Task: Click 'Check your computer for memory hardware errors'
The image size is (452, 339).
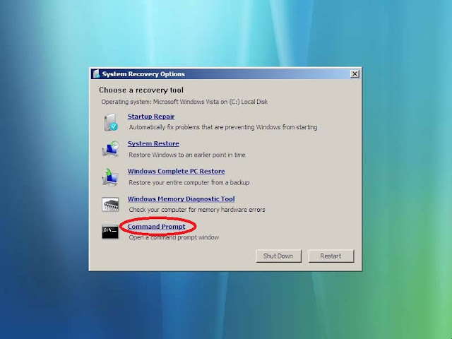Action: pyautogui.click(x=197, y=210)
